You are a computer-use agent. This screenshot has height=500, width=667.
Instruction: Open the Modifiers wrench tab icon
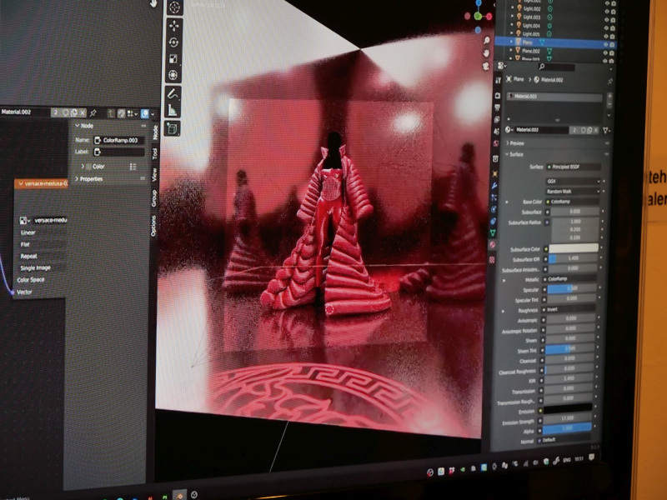[494, 186]
